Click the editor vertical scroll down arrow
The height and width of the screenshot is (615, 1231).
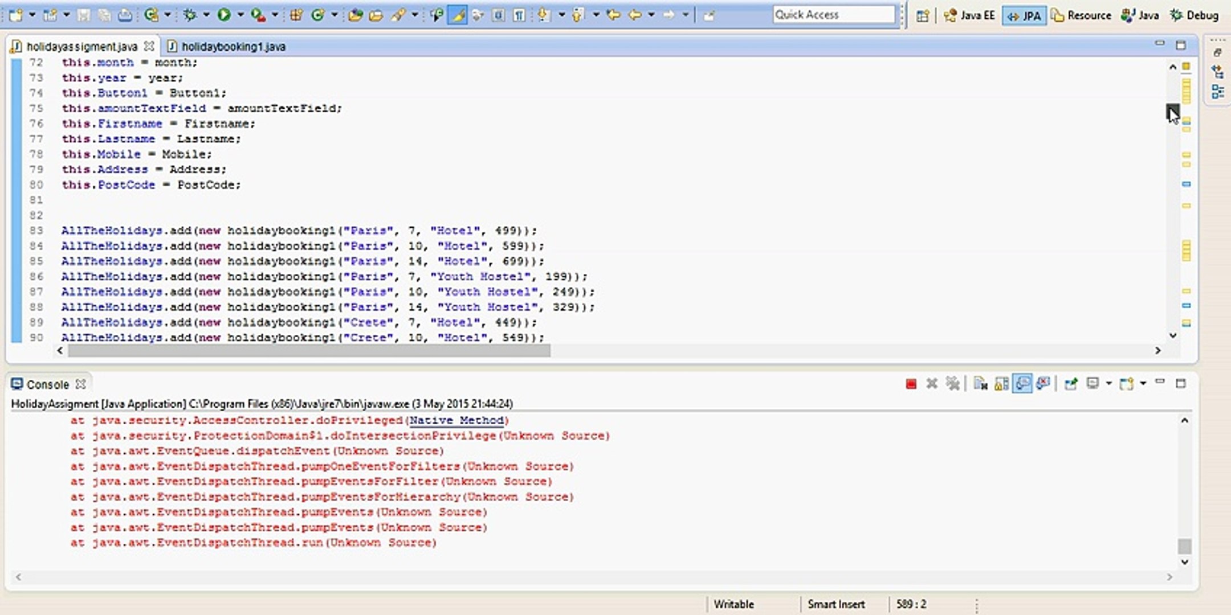tap(1173, 336)
